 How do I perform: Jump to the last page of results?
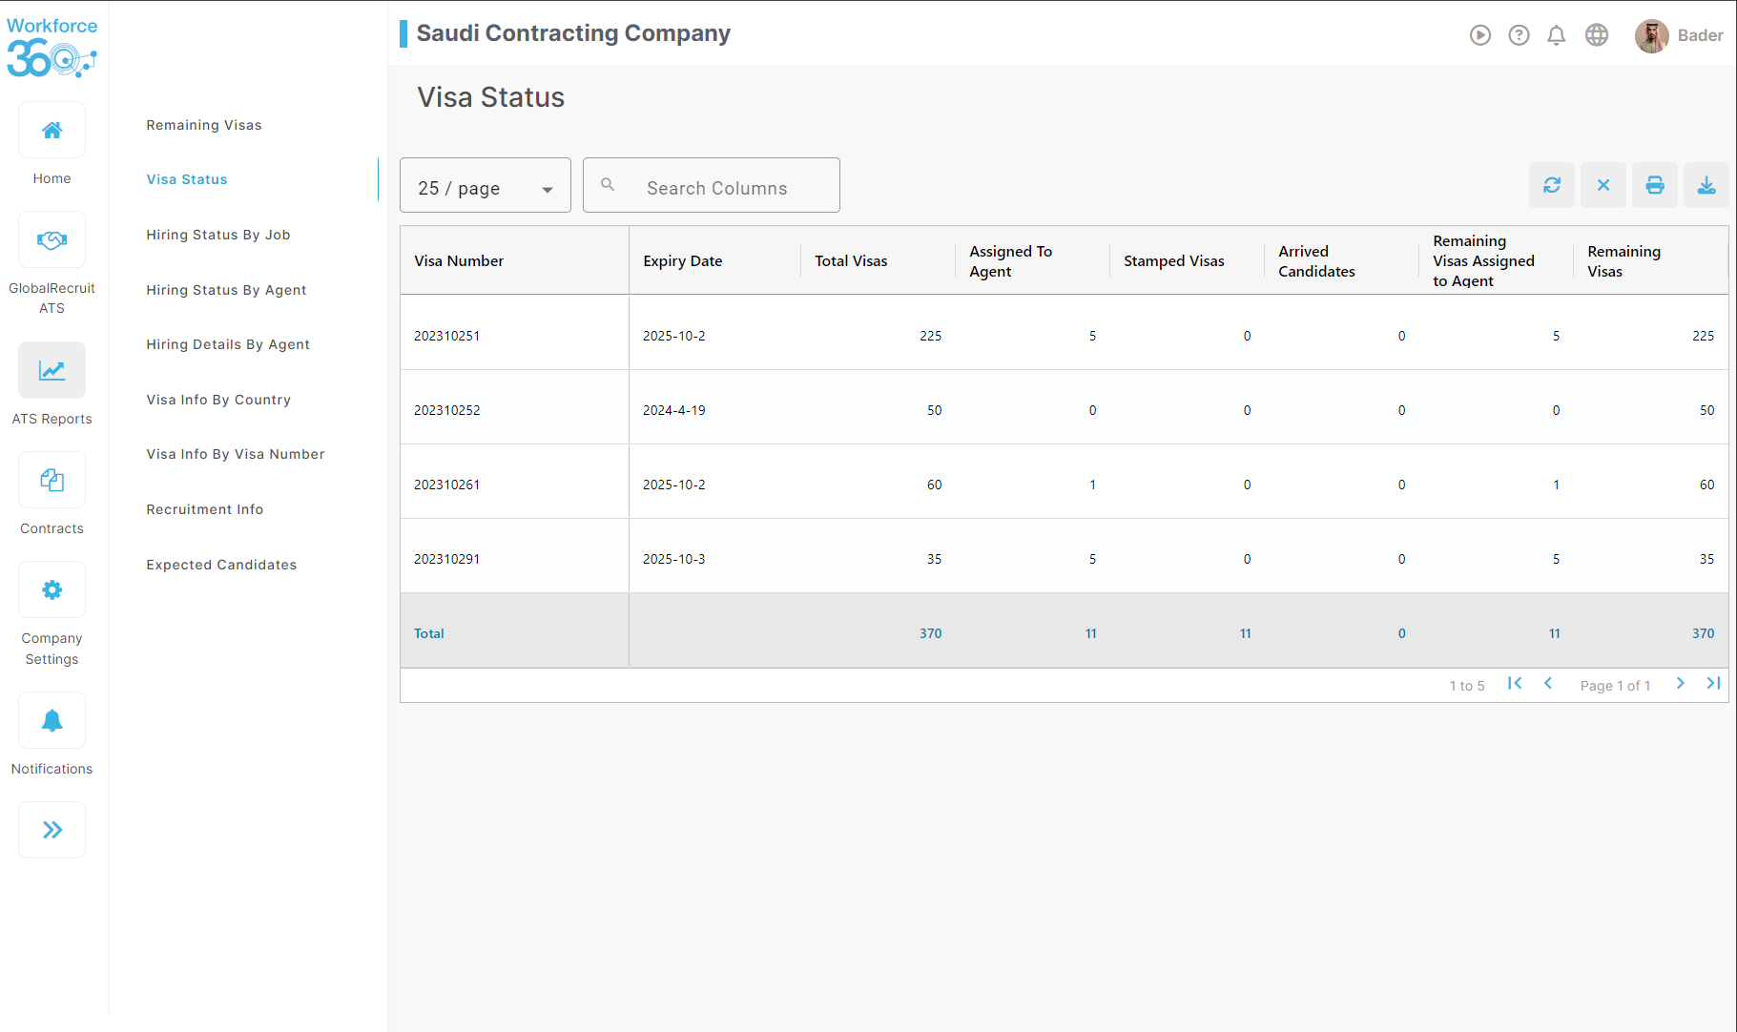pos(1713,683)
